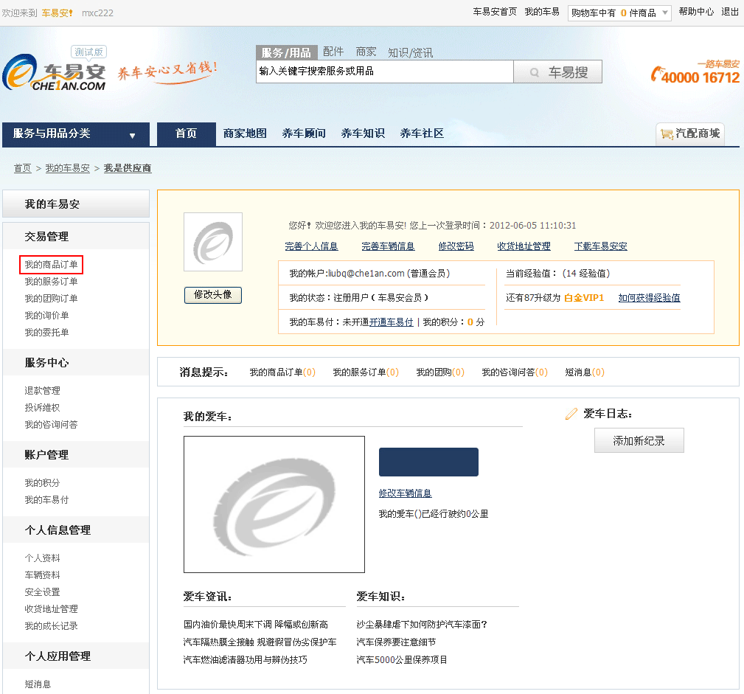Open 养车知识 in the navigation bar
Screen dimensions: 744x694
363,133
